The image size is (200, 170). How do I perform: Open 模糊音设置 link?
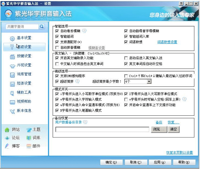coord(97,48)
